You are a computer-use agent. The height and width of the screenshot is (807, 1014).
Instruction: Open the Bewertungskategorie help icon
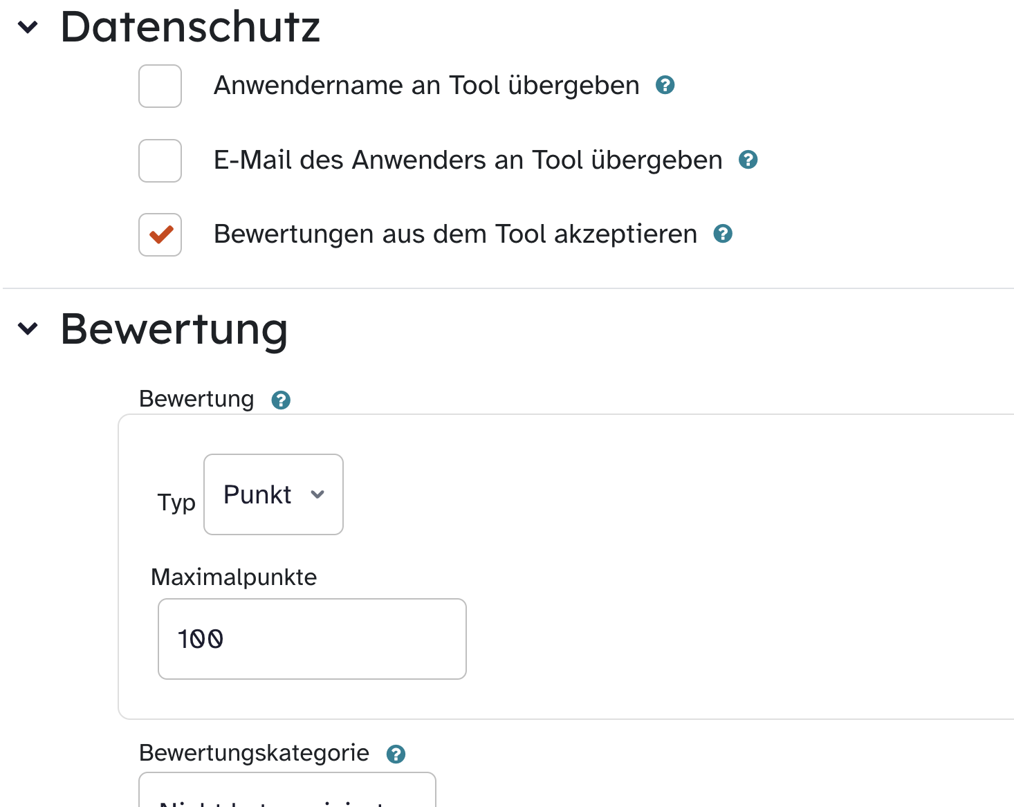[396, 754]
